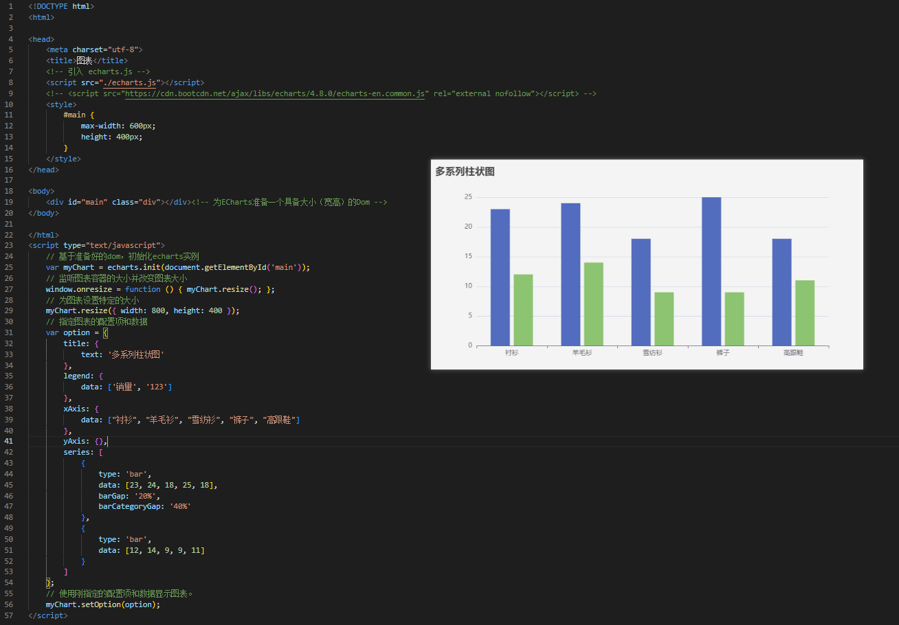Click the closing </script> tag on line 57
Image resolution: width=899 pixels, height=625 pixels.
tap(48, 615)
